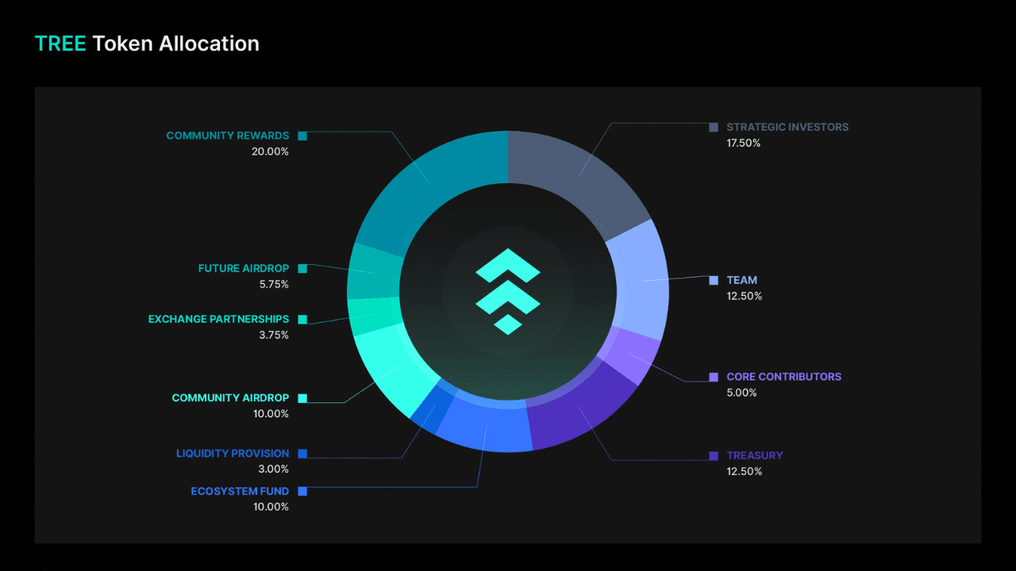Click the Treasury legend color square
The image size is (1016, 571).
[x=714, y=455]
